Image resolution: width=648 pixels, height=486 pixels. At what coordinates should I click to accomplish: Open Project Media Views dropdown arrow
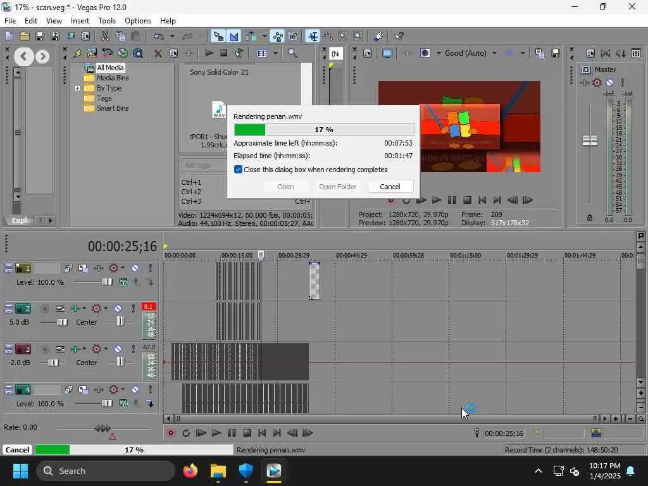pos(276,53)
